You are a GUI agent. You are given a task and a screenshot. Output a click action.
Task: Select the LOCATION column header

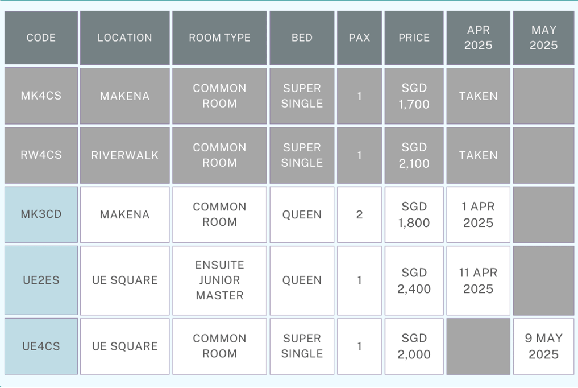coord(125,38)
